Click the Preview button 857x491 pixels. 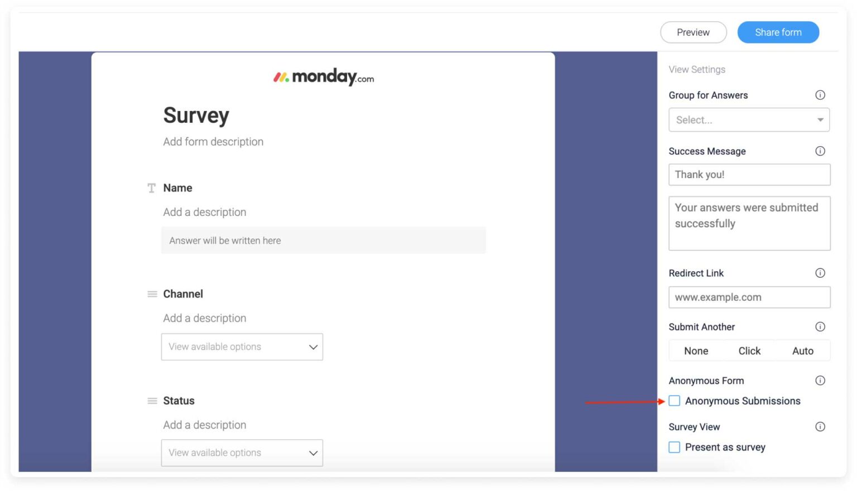[x=694, y=32]
